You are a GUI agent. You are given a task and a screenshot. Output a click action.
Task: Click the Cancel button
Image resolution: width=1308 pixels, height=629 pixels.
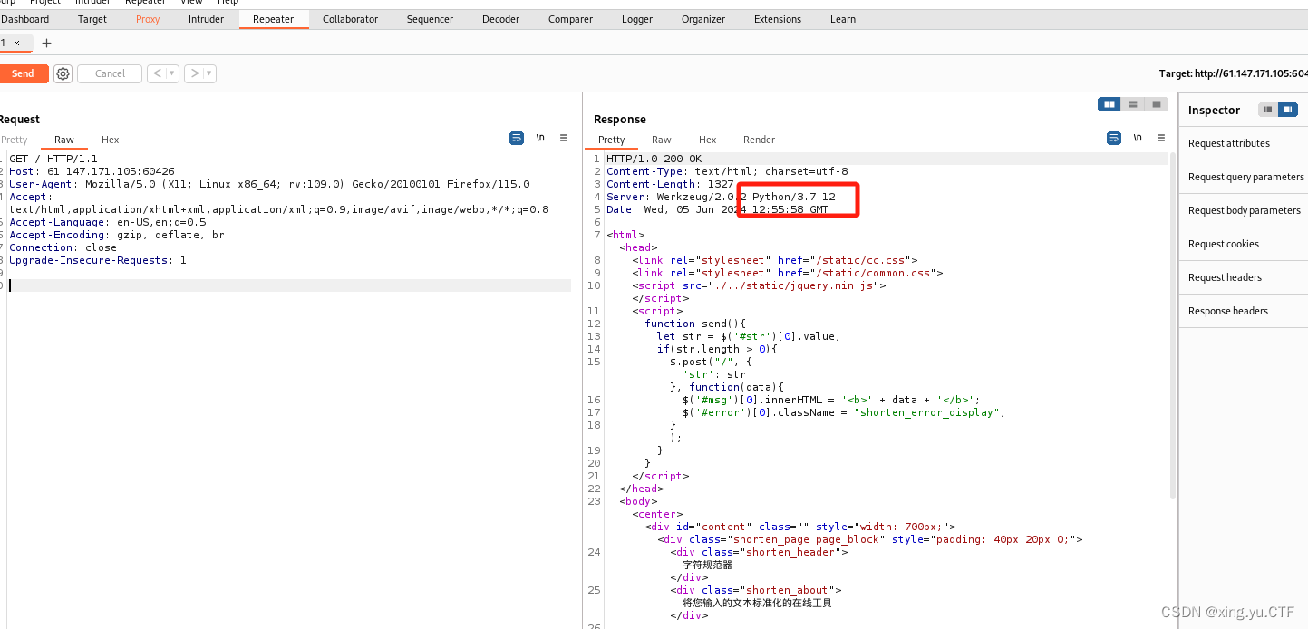tap(110, 73)
